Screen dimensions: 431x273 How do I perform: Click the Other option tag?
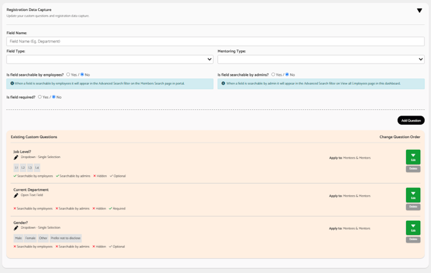[x=43, y=238]
